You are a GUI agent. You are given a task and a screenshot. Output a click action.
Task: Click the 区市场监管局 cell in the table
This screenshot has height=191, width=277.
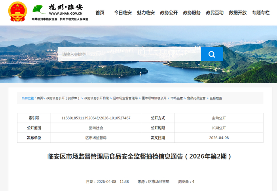(96, 138)
